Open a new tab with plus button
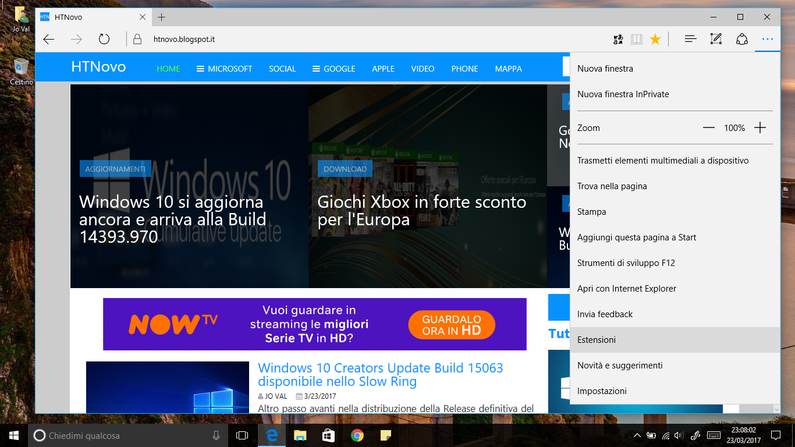 (162, 17)
